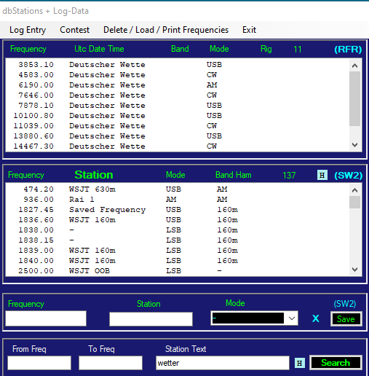Select the 1840.00 WSJT 160m row
The height and width of the screenshot is (376, 369).
coord(178,261)
